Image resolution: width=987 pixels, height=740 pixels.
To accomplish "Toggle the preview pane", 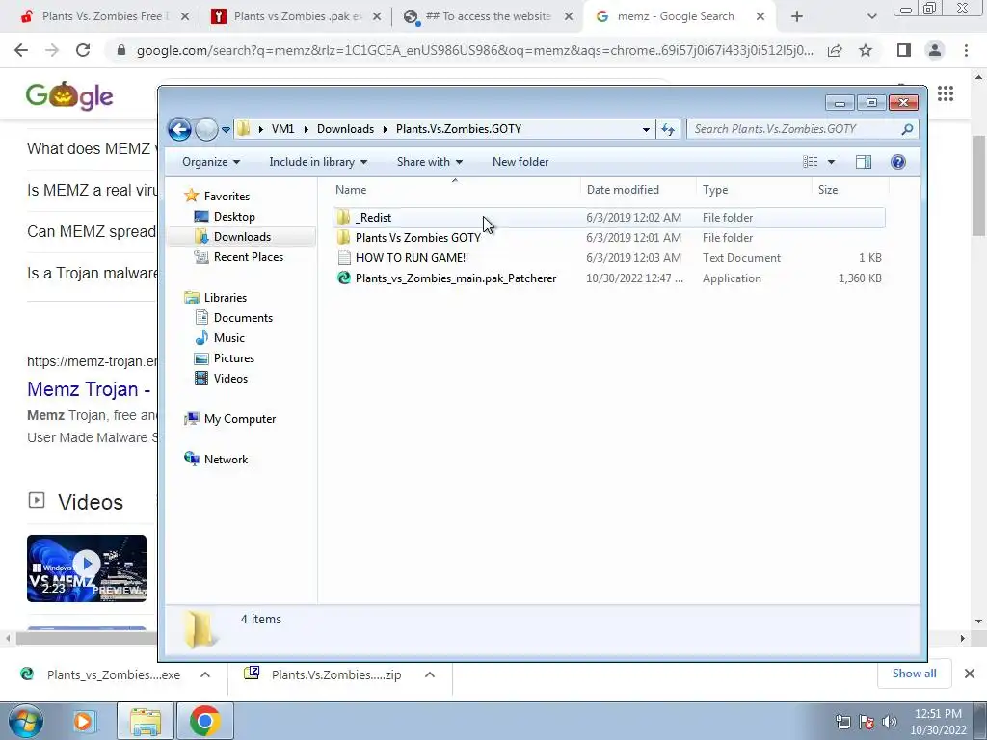I will 864,162.
